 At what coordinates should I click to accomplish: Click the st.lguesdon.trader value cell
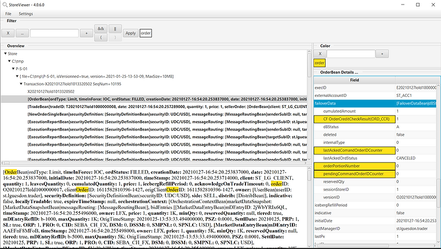point(416,229)
